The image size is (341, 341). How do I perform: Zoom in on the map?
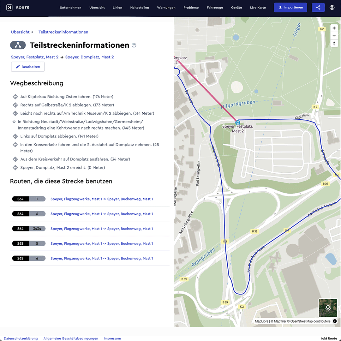(334, 28)
